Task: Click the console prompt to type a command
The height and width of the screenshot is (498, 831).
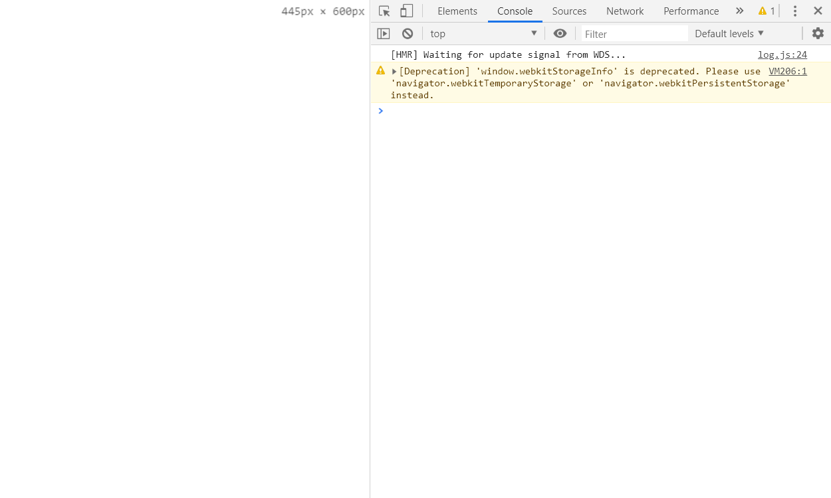Action: [465, 111]
